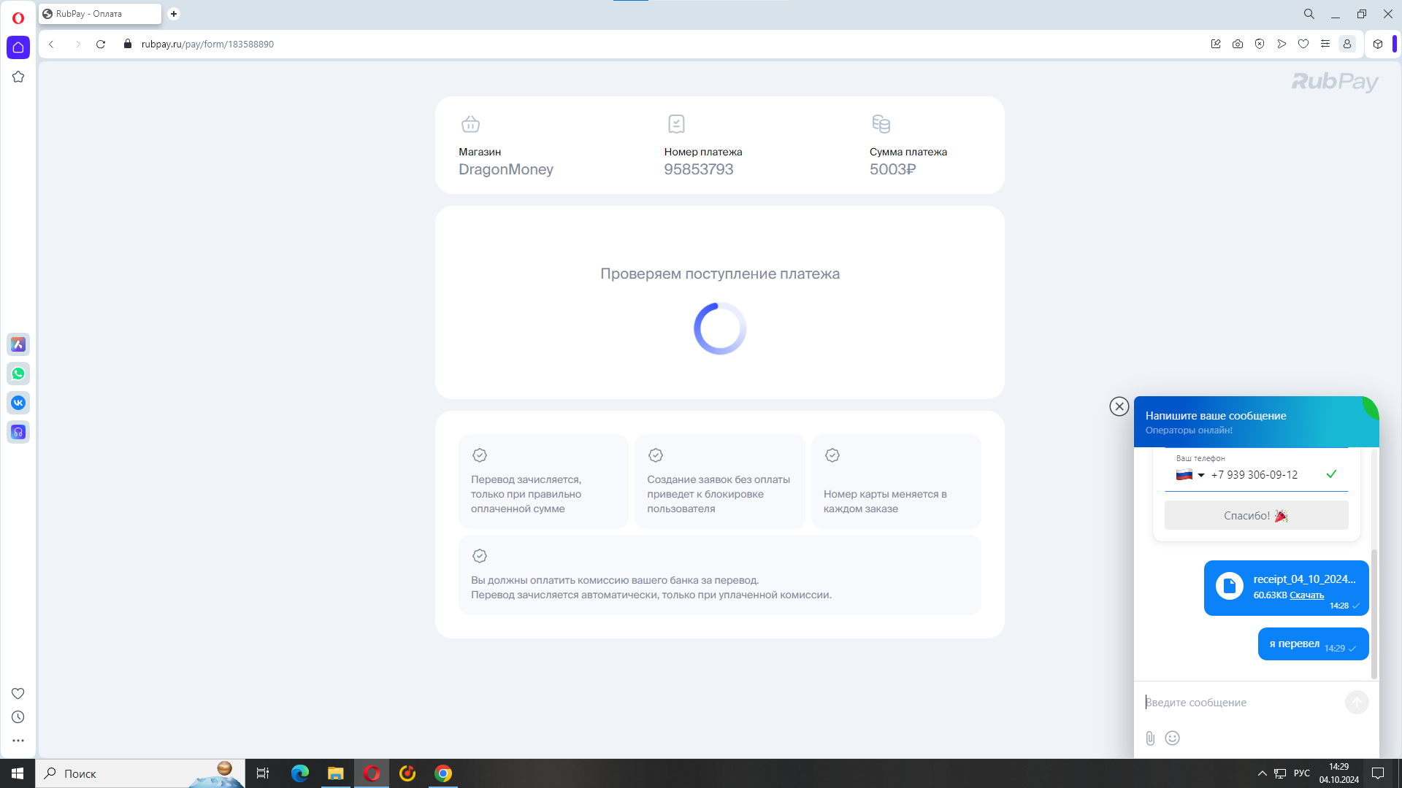The height and width of the screenshot is (788, 1402).
Task: Reload the RubPay page
Action: pyautogui.click(x=101, y=44)
